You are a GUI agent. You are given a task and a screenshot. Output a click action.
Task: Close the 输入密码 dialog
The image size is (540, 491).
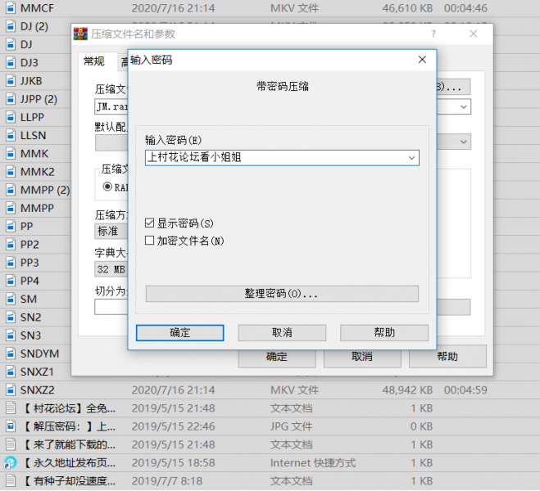coord(422,60)
